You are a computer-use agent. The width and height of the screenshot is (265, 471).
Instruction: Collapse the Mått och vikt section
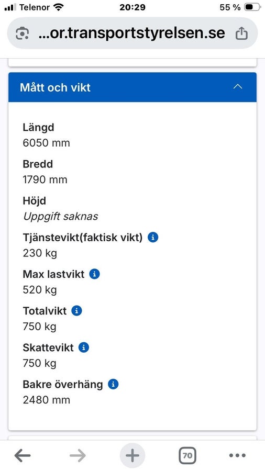(x=238, y=87)
